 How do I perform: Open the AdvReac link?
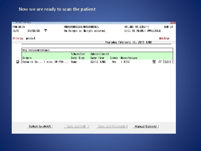(x=164, y=38)
